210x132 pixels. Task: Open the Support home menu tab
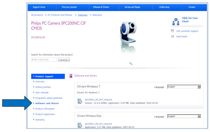pos(39,7)
